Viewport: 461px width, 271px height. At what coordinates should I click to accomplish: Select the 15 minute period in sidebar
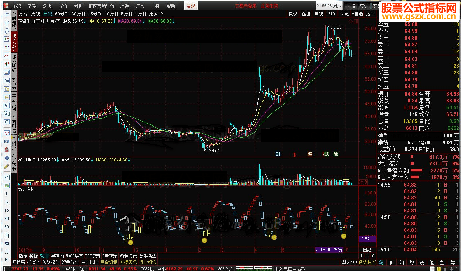tap(6, 210)
